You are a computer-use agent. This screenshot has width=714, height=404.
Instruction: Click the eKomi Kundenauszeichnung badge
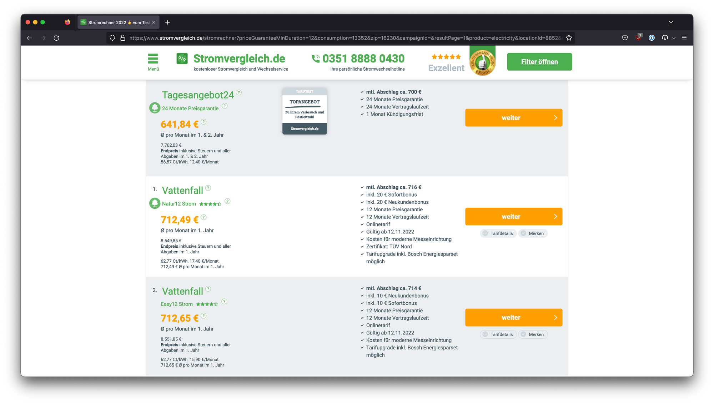pos(482,62)
